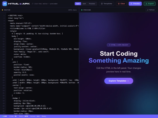Click the HTML 2 APK title text

(x=19, y=4)
